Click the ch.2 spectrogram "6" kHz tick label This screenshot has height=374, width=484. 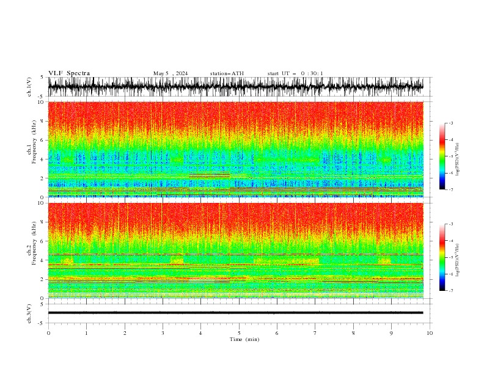point(43,241)
